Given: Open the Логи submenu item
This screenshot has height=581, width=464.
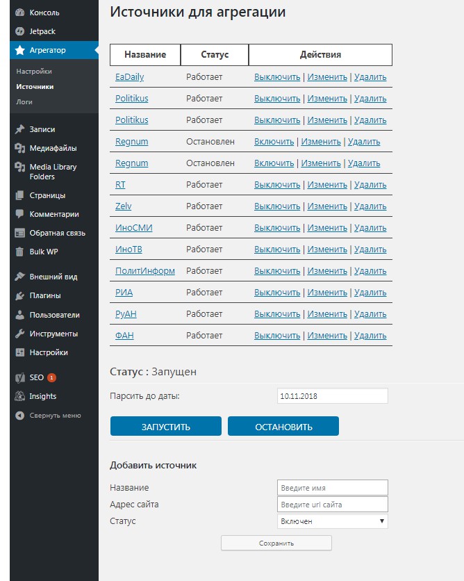Looking at the screenshot, I should pos(24,102).
